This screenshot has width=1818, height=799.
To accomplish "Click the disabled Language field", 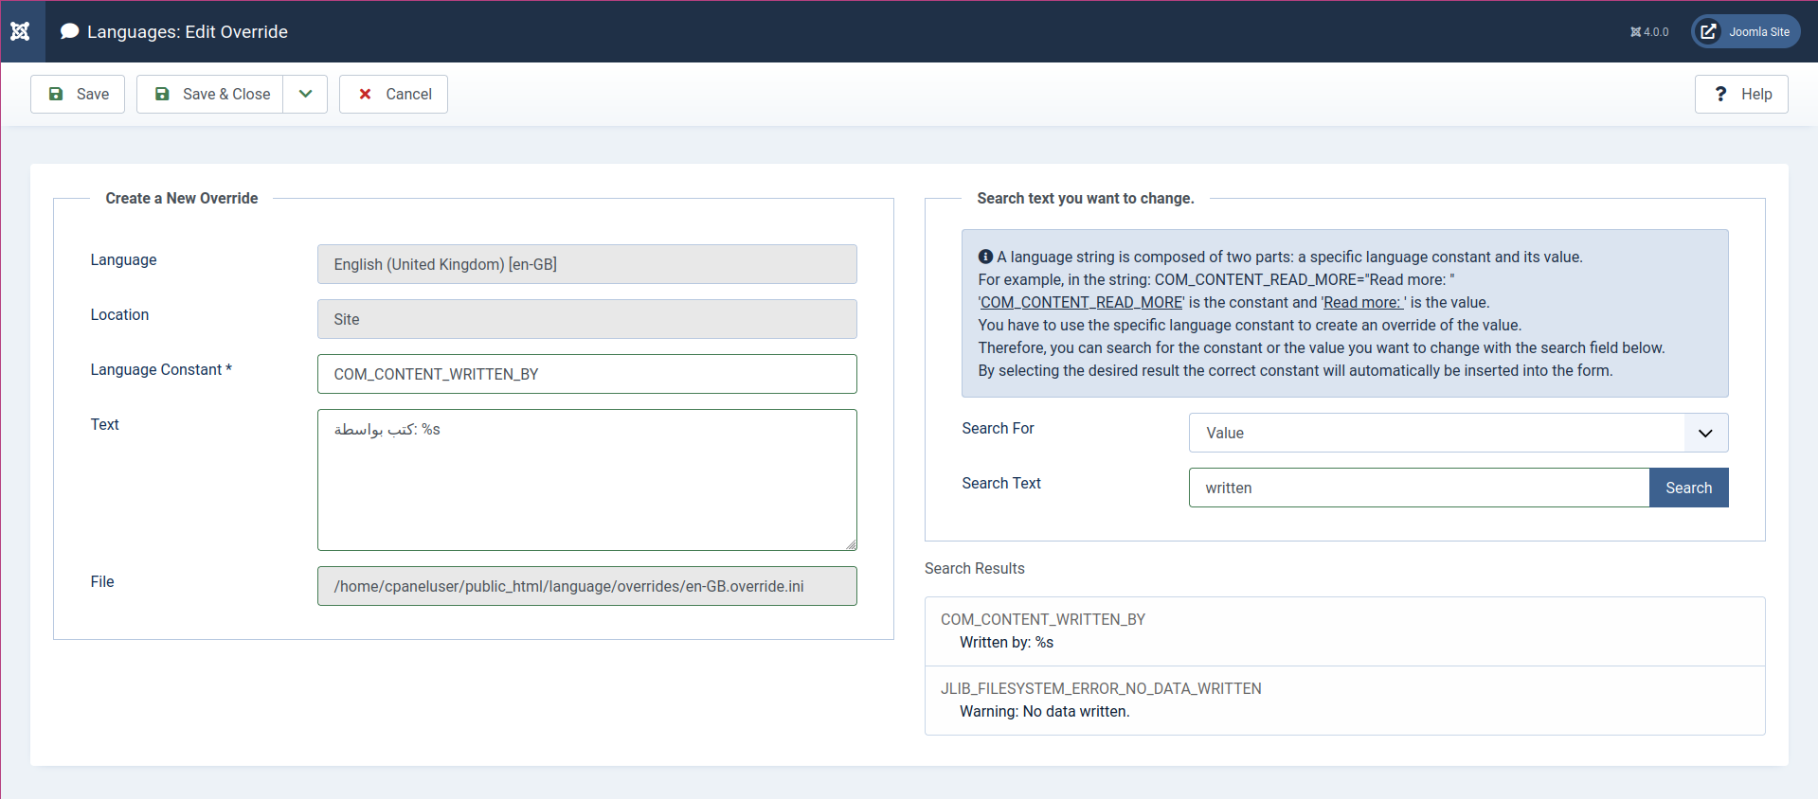I will pyautogui.click(x=586, y=264).
